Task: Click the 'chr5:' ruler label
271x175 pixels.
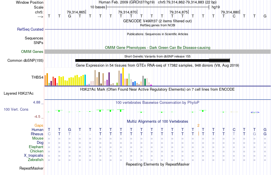Action: 39,12
